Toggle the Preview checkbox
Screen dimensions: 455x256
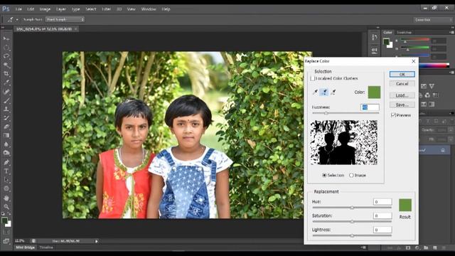(393, 115)
